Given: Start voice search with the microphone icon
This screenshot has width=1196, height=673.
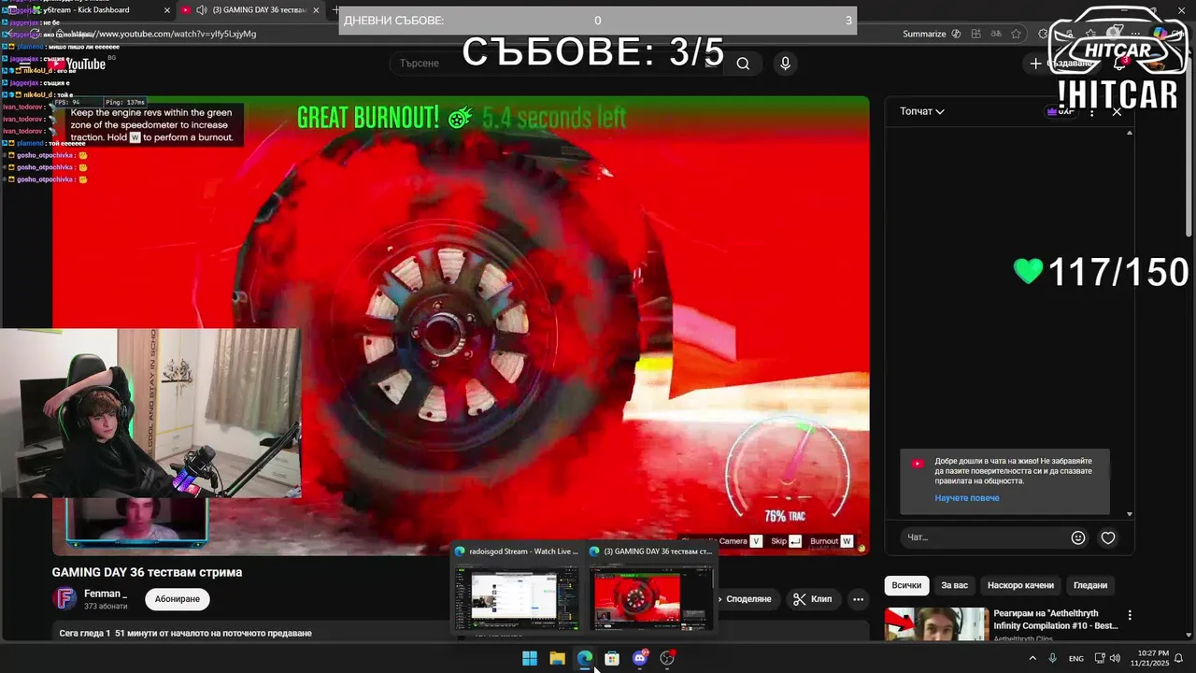Looking at the screenshot, I should (x=785, y=64).
